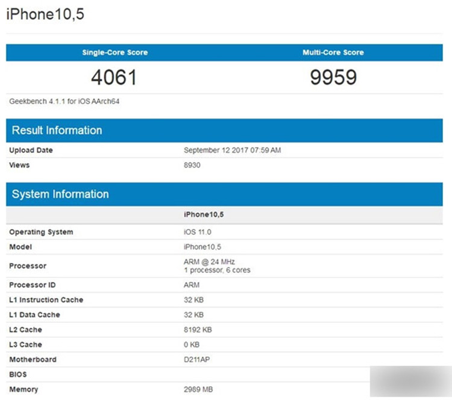This screenshot has width=452, height=400.
Task: Click the Model row label
Action: click(20, 247)
